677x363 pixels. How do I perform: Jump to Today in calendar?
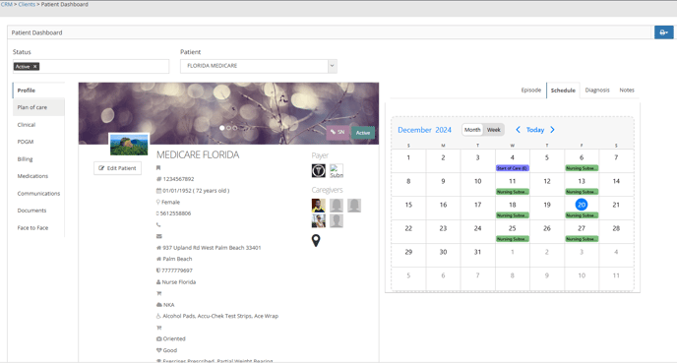(535, 130)
